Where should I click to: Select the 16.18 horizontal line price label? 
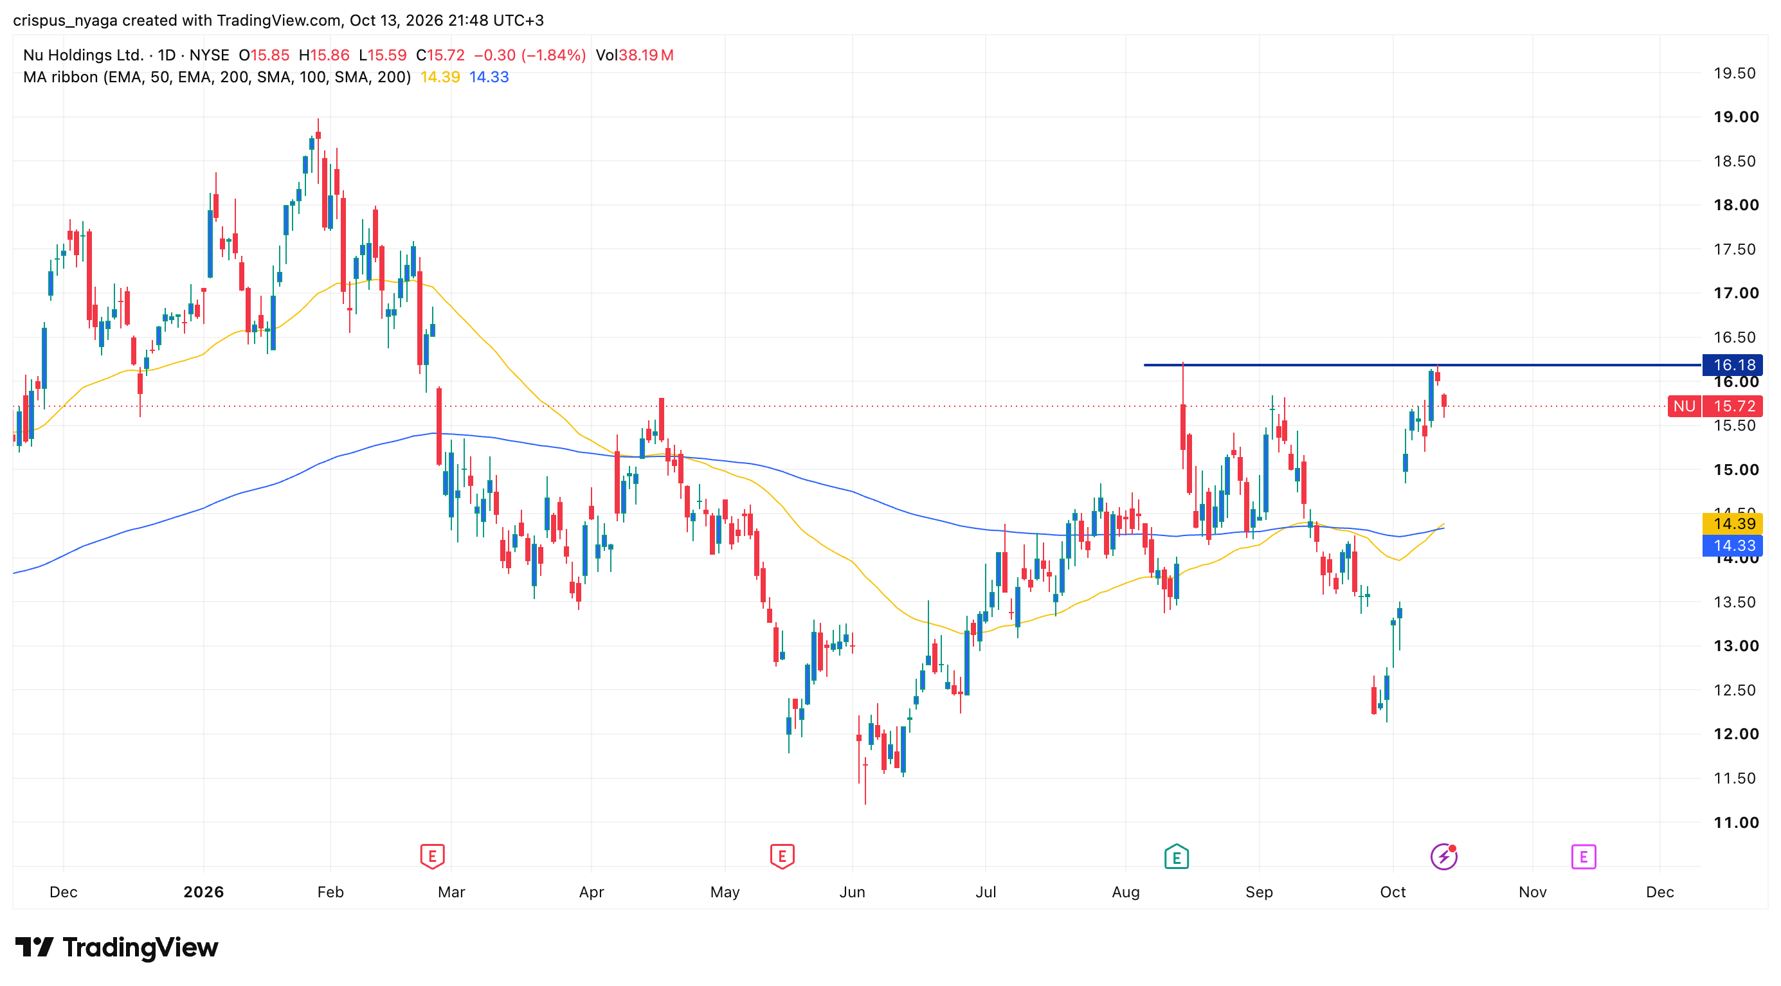tap(1733, 365)
